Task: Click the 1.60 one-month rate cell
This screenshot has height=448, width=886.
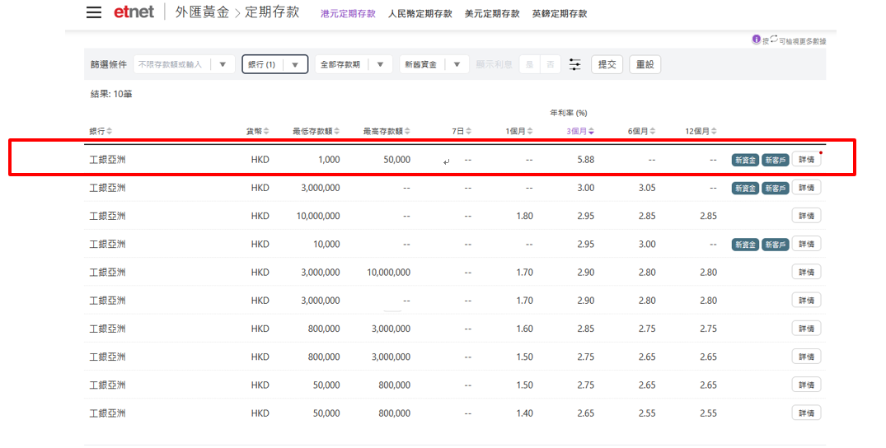Action: click(524, 329)
